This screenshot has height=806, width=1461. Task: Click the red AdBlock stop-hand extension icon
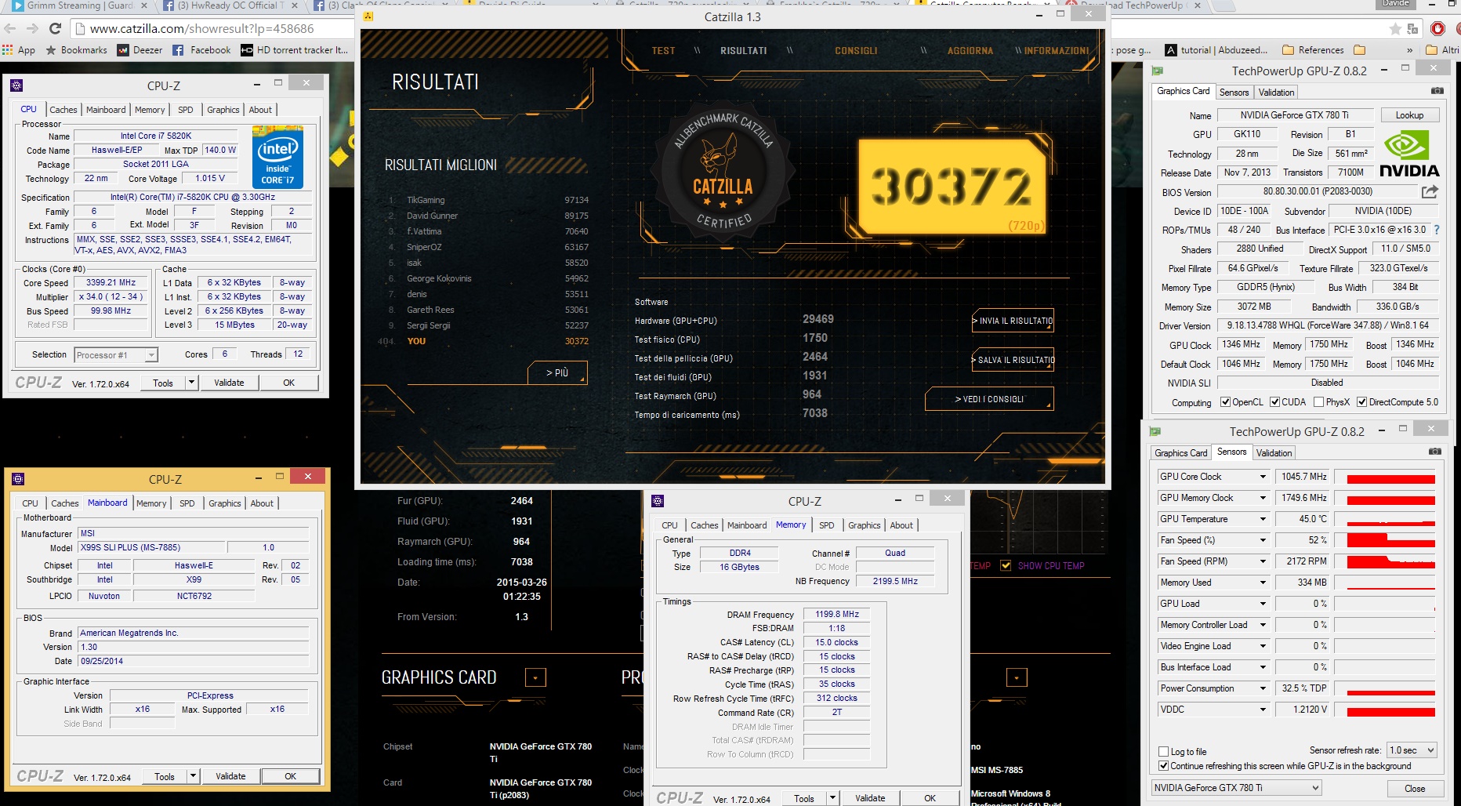(1437, 29)
